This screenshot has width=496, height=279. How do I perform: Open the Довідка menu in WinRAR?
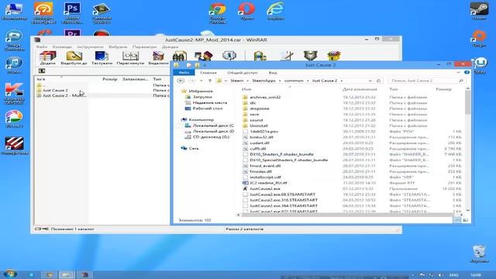coord(170,46)
